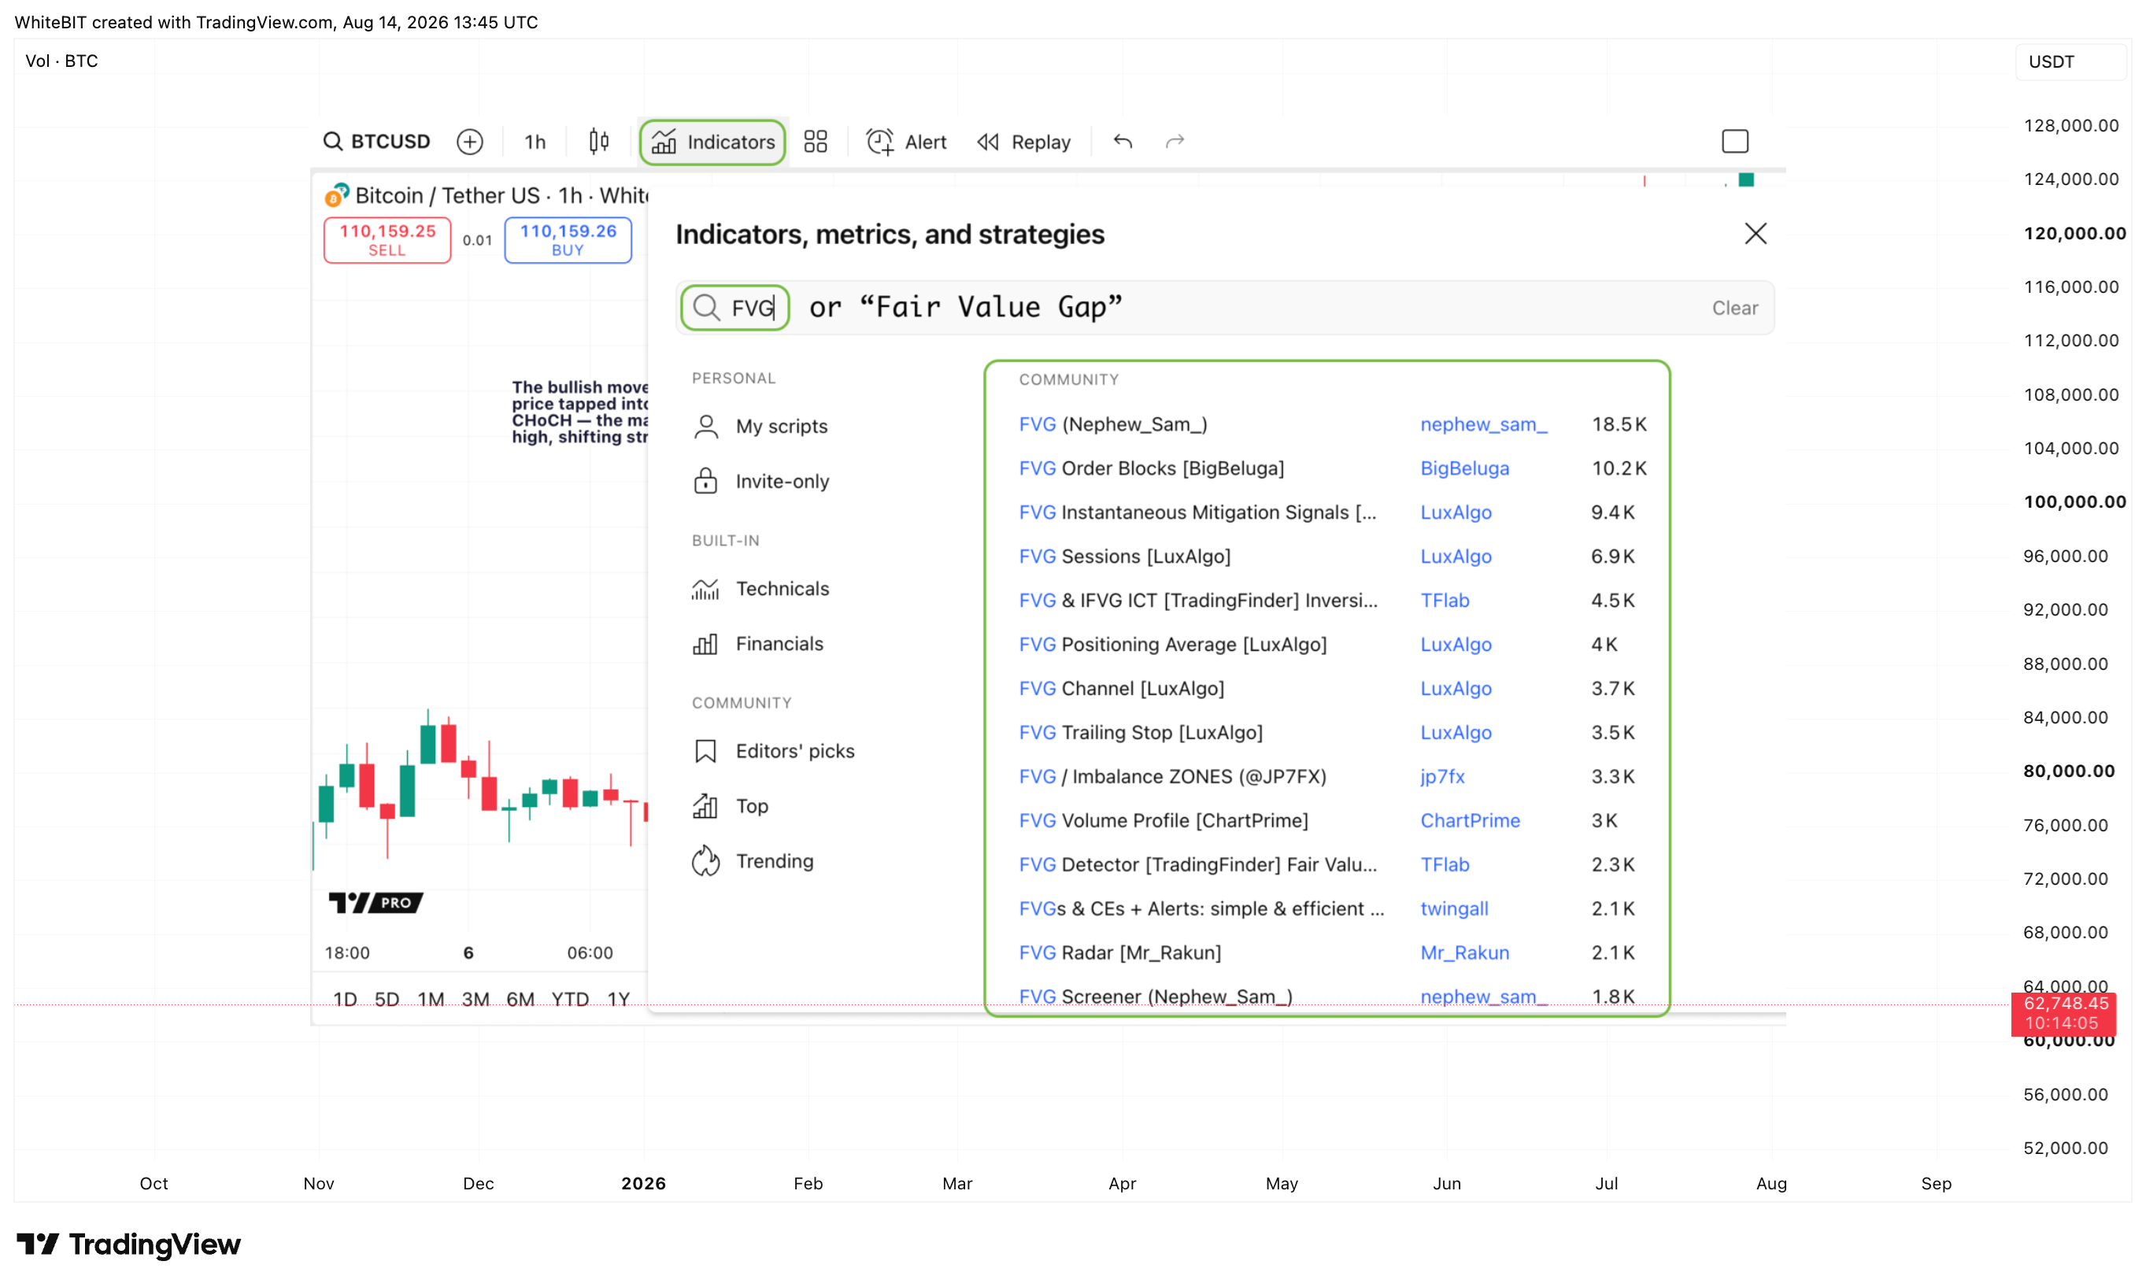Image resolution: width=2146 pixels, height=1287 pixels.
Task: Open indicator templates grid icon
Action: (x=816, y=142)
